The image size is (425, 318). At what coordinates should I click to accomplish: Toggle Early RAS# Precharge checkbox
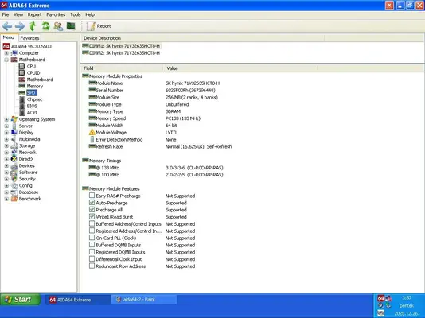[x=92, y=196]
